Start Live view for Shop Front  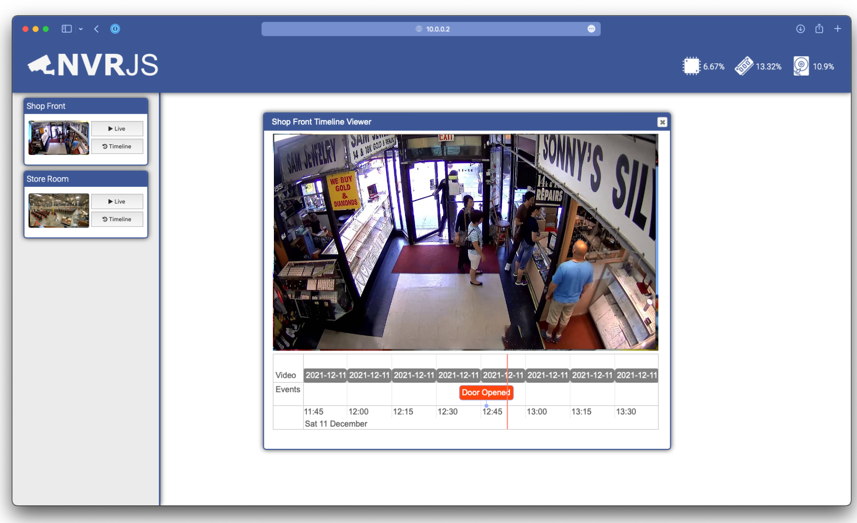pyautogui.click(x=117, y=129)
